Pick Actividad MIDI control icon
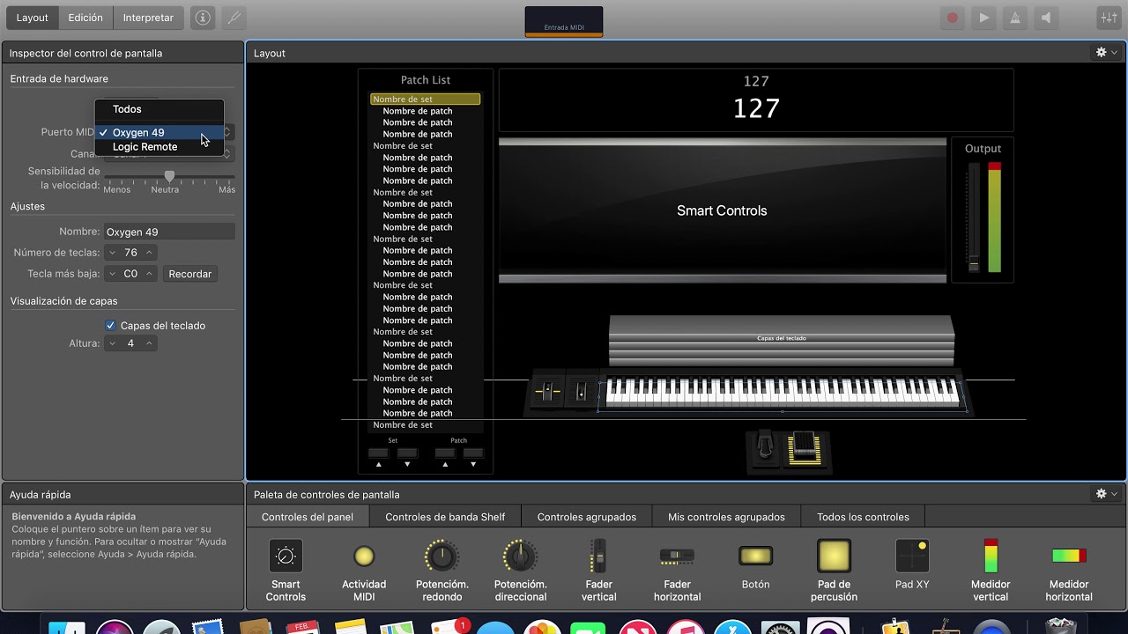This screenshot has width=1128, height=634. click(x=364, y=557)
